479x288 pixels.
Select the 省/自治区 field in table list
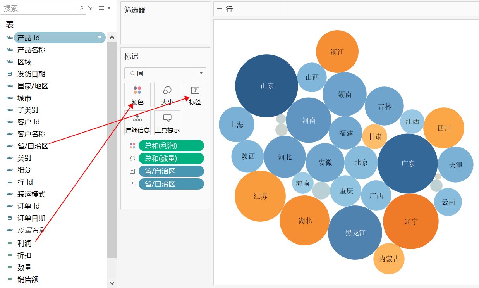(33, 146)
